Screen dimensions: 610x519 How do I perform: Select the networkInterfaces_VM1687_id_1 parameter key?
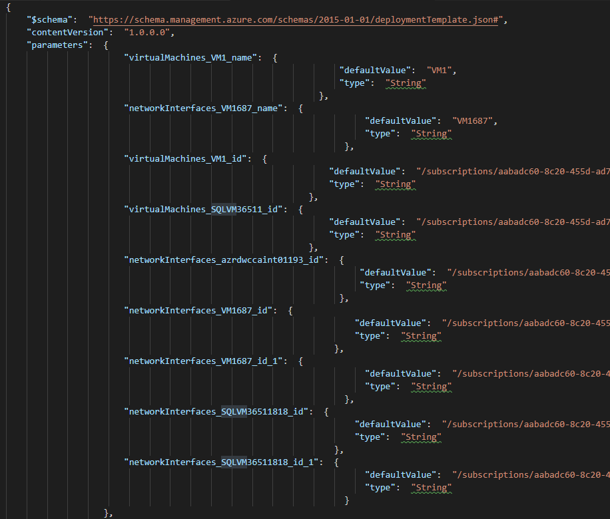(205, 361)
